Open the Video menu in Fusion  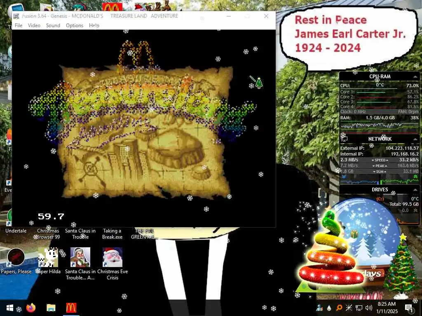[34, 25]
